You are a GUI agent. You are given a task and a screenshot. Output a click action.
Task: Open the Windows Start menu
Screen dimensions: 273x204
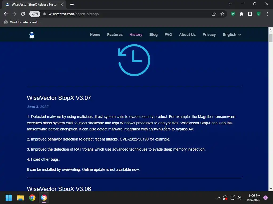point(9,198)
